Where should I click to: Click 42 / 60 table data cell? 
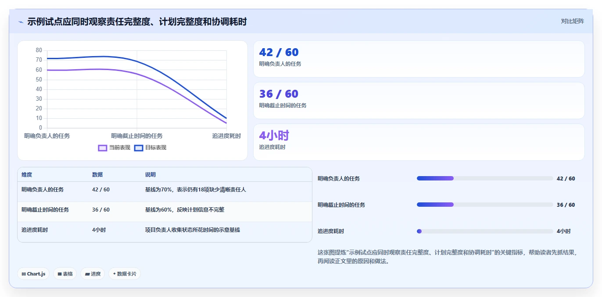click(x=101, y=190)
